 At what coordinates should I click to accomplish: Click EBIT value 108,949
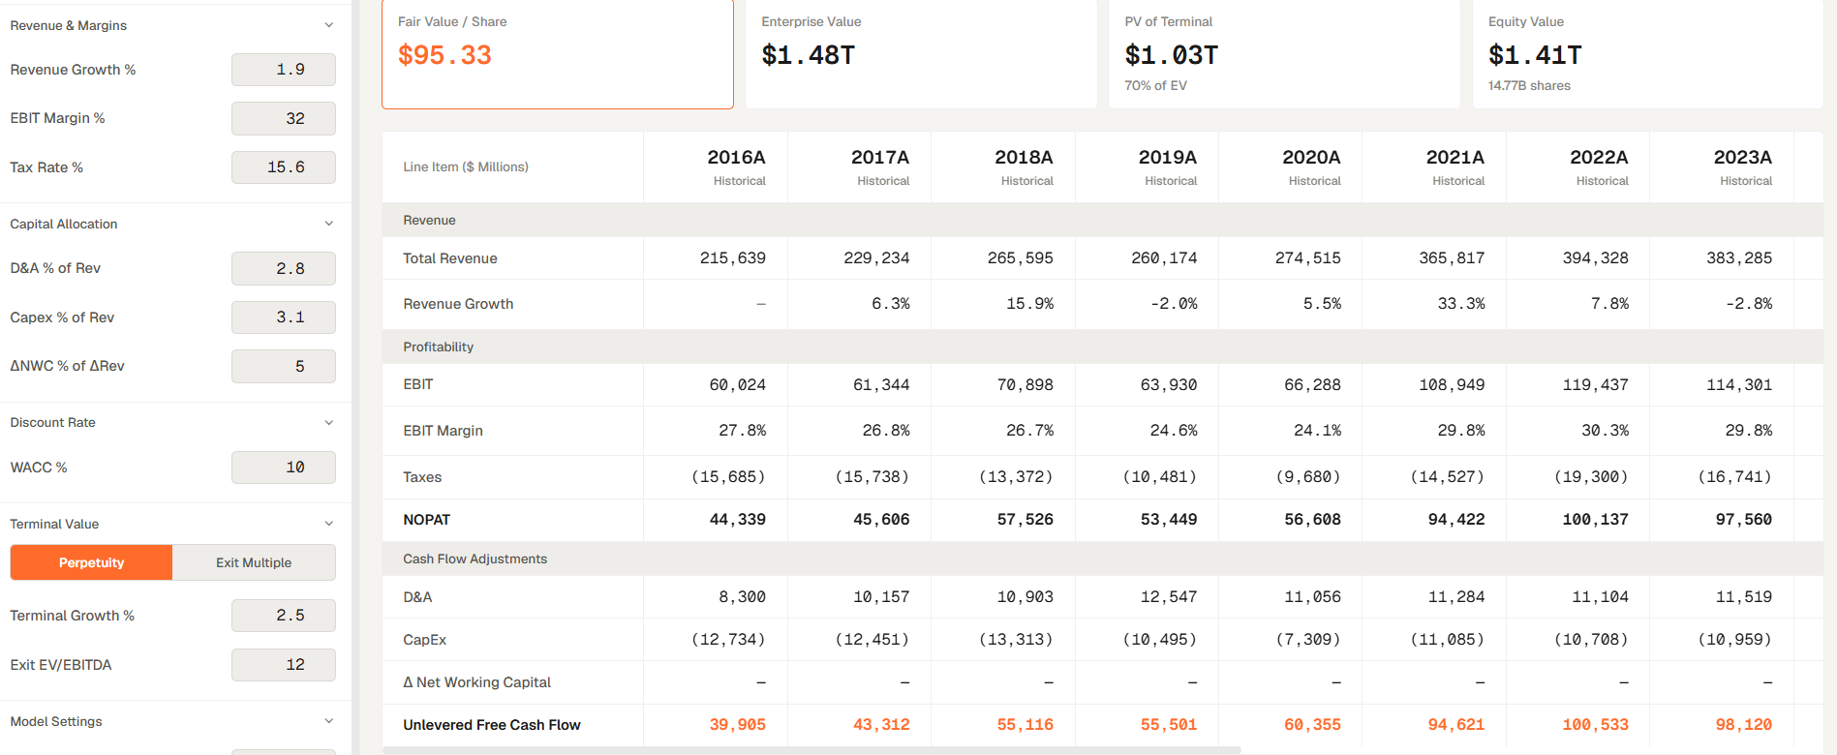tap(1452, 384)
